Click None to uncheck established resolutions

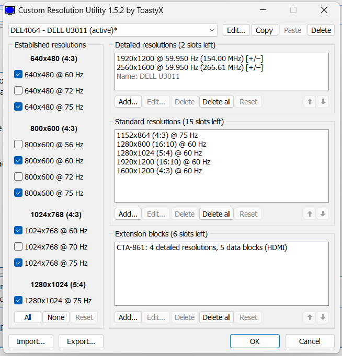(x=56, y=317)
